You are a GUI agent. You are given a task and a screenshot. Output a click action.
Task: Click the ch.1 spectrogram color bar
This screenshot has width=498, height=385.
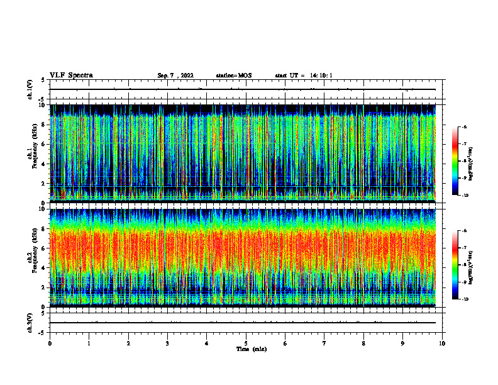click(x=455, y=161)
